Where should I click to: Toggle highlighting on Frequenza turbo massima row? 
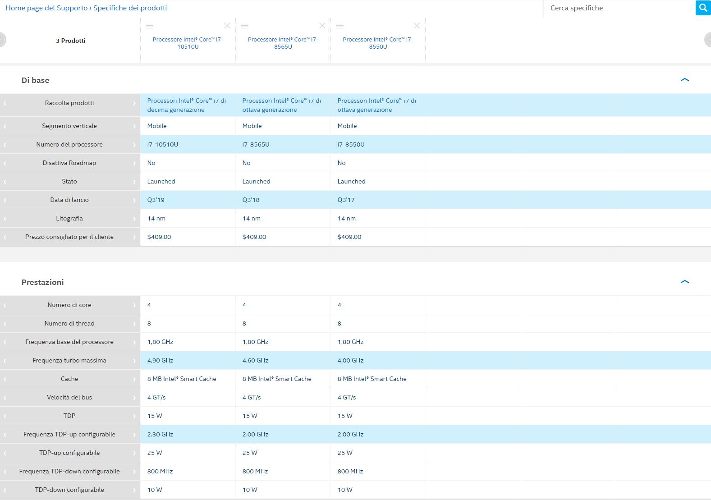69,360
